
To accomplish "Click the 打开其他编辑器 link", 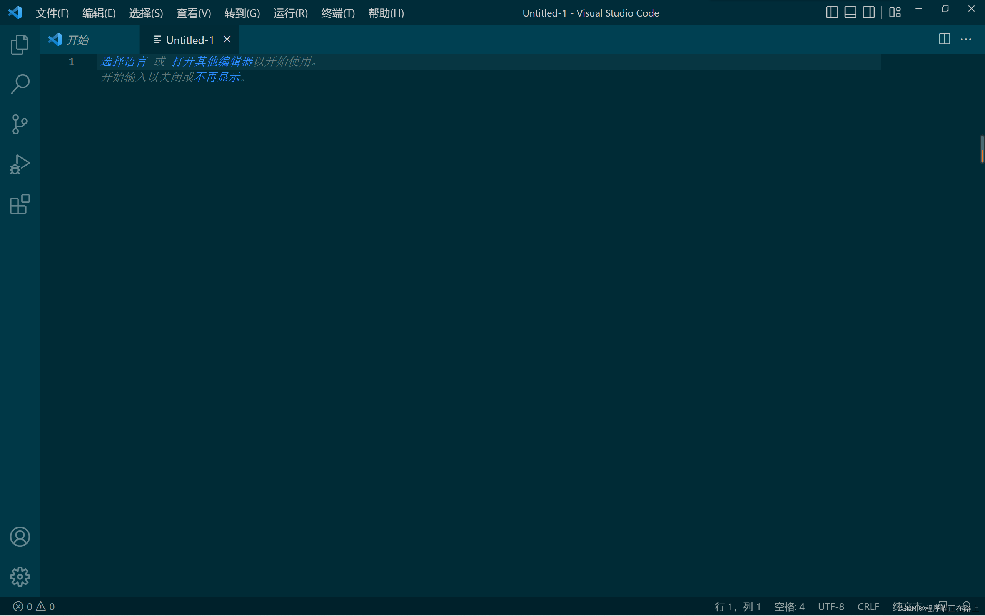I will pos(212,62).
